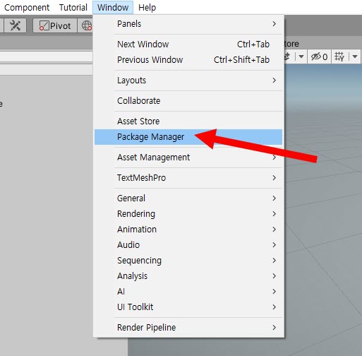Expand the Rendering submenu
The image size is (362, 356).
click(x=188, y=214)
